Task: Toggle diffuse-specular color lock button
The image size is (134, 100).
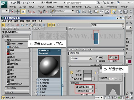Action: click(x=72, y=76)
